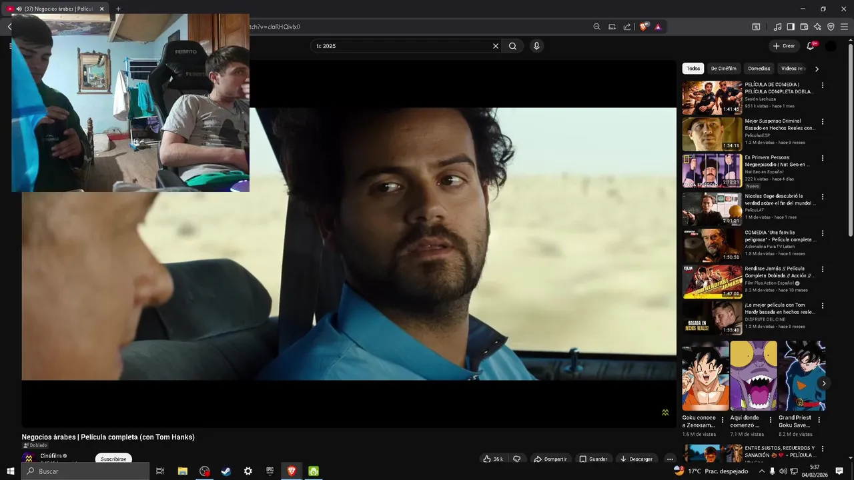Click the Windows taskbar Buscar search box
854x480 pixels.
tap(85, 471)
